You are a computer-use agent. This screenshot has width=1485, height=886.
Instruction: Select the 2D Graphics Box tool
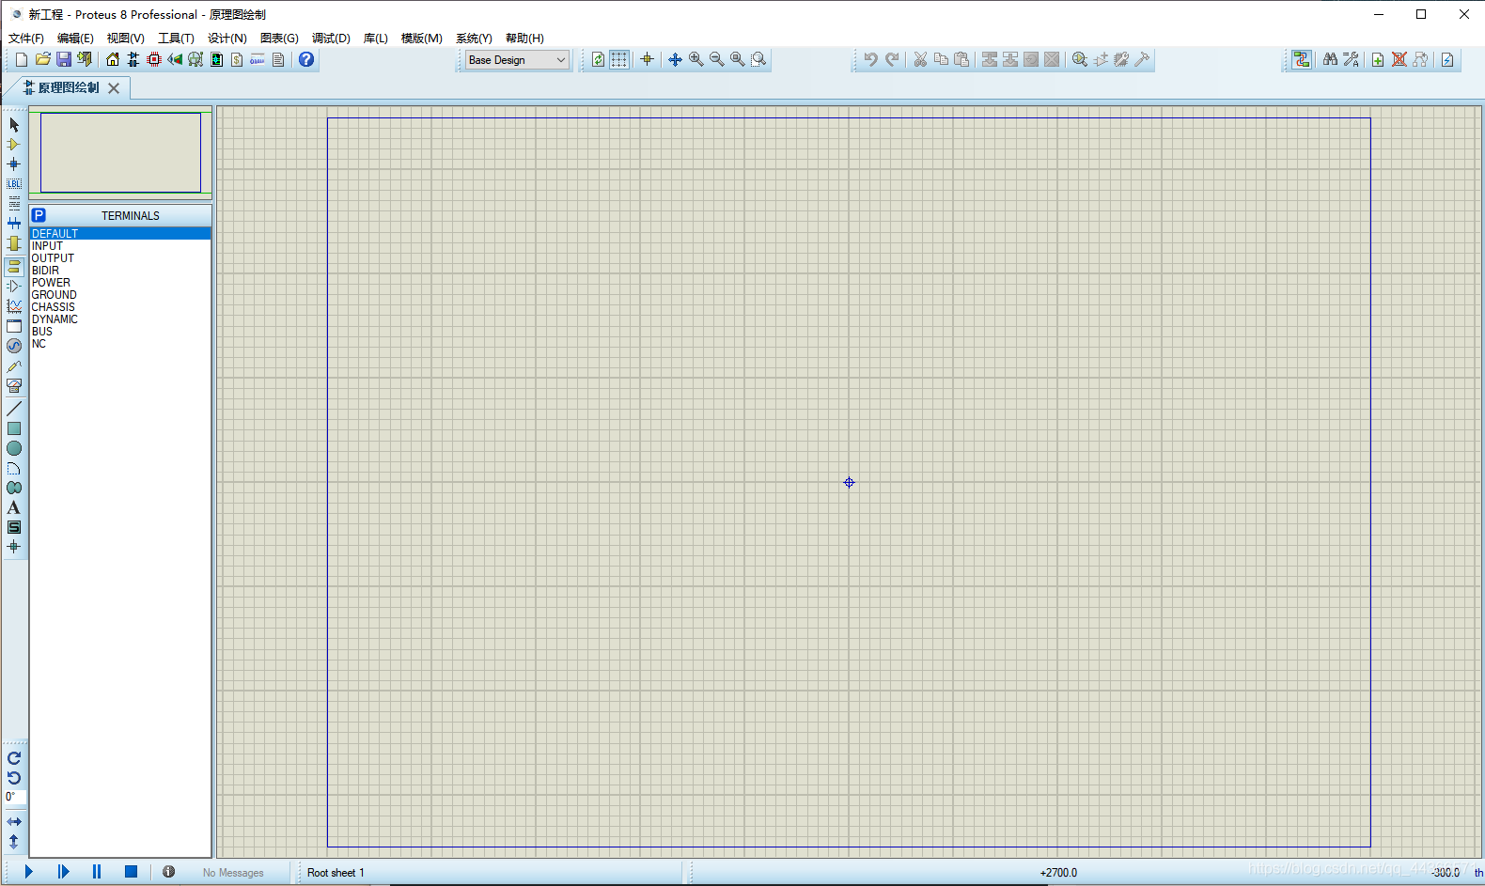point(14,428)
